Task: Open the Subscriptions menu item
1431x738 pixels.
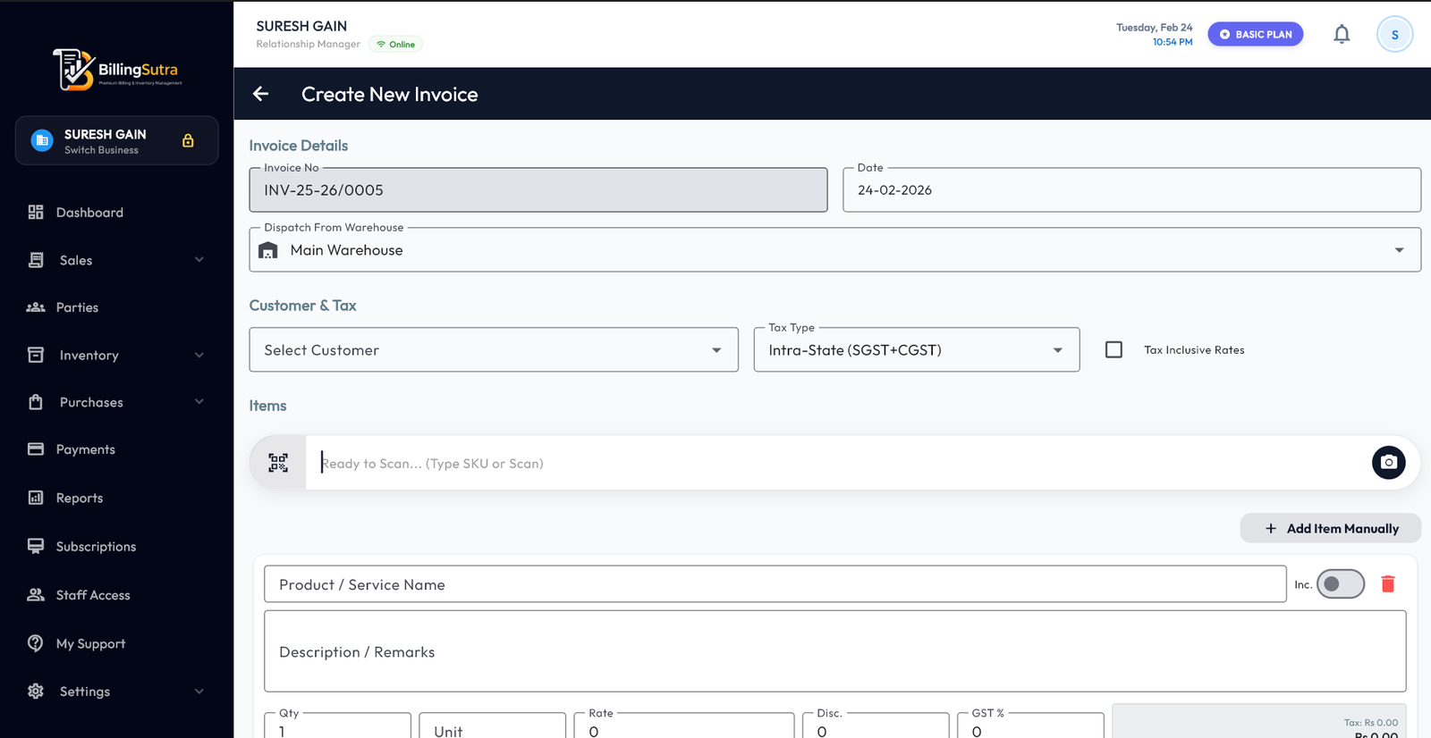Action: (x=116, y=546)
